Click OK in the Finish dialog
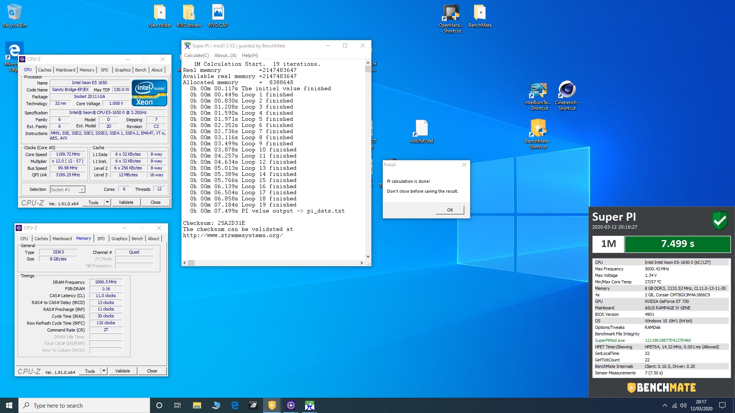Image resolution: width=735 pixels, height=413 pixels. click(x=450, y=210)
